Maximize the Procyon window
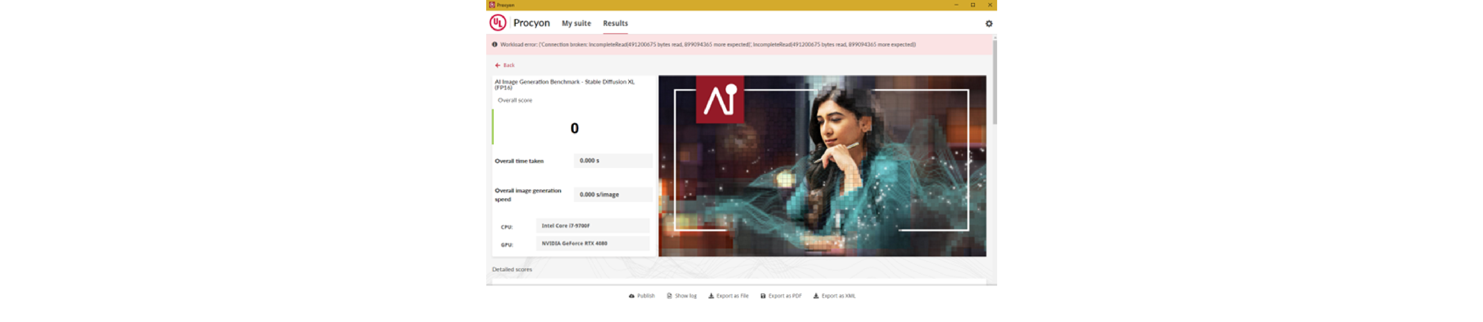The height and width of the screenshot is (322, 1483). (x=973, y=5)
